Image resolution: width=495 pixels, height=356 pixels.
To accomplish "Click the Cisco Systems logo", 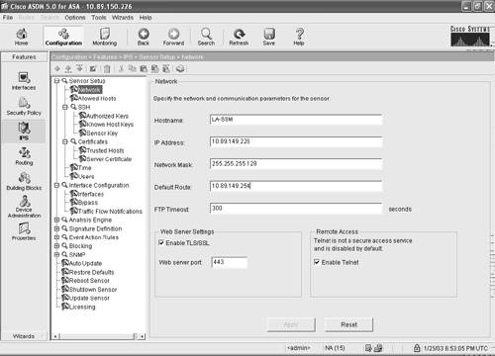I will pyautogui.click(x=470, y=36).
